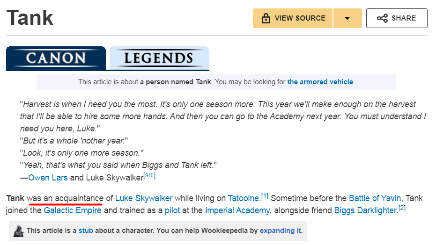
Task: Open the armored vehicle link
Action: pyautogui.click(x=320, y=82)
